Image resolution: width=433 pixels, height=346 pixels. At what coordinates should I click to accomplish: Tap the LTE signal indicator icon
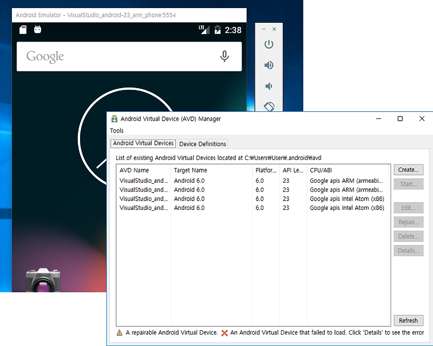pyautogui.click(x=204, y=30)
